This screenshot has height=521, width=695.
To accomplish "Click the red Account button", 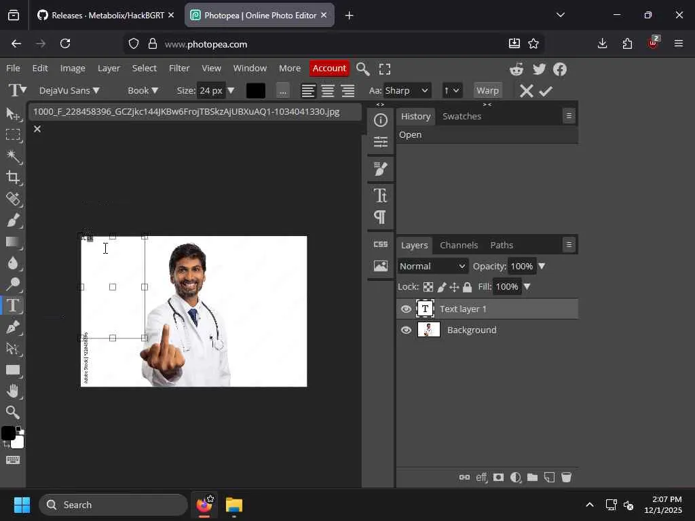I will (329, 69).
